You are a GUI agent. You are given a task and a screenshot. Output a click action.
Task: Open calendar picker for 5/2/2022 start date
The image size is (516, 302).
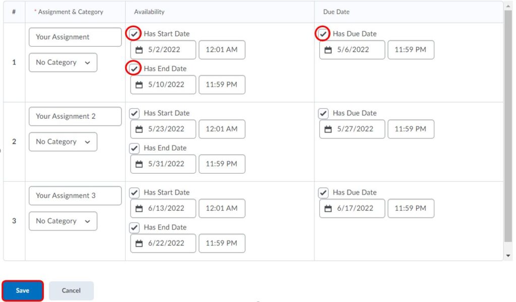(140, 50)
